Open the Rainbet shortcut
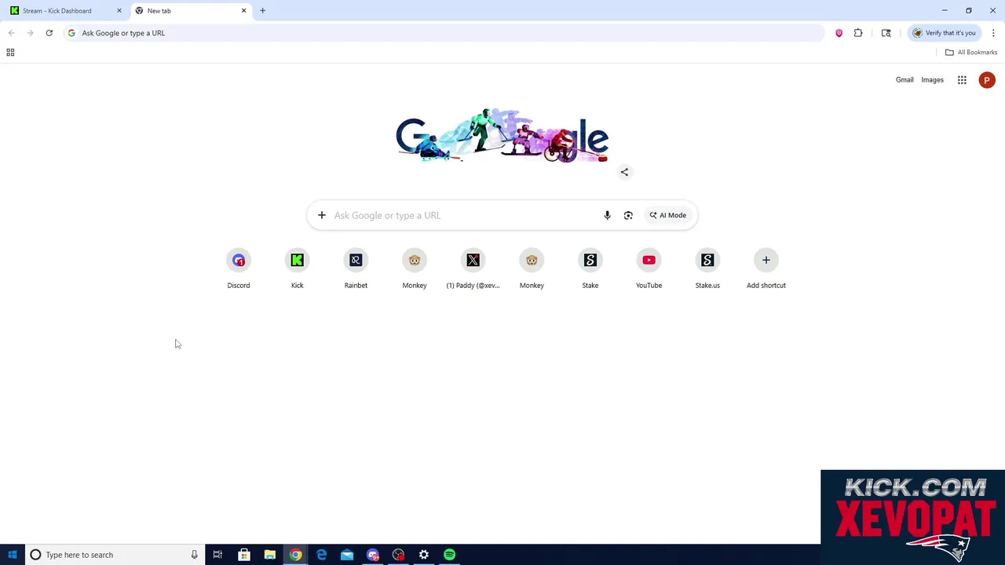Viewport: 1005px width, 565px height. 356,268
